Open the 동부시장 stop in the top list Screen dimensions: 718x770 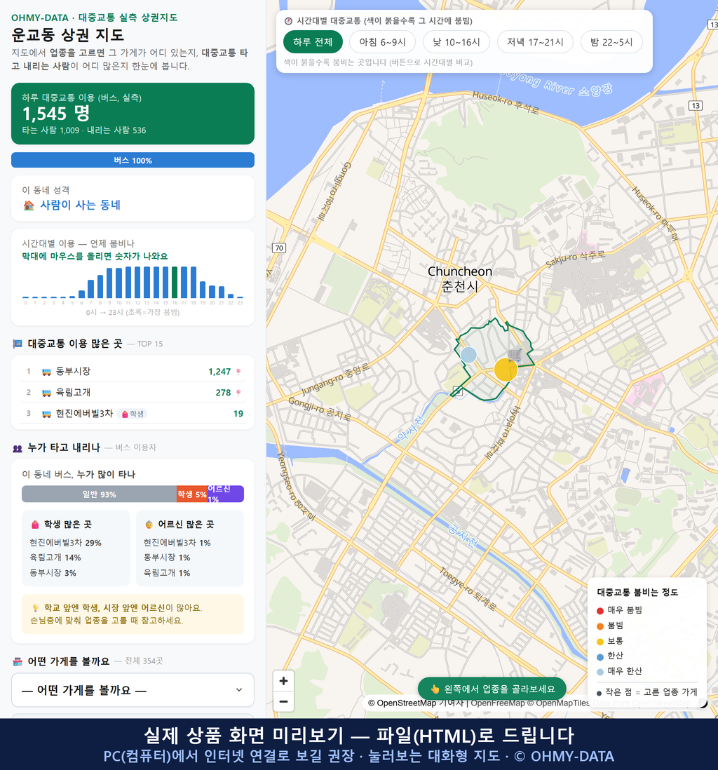point(133,372)
